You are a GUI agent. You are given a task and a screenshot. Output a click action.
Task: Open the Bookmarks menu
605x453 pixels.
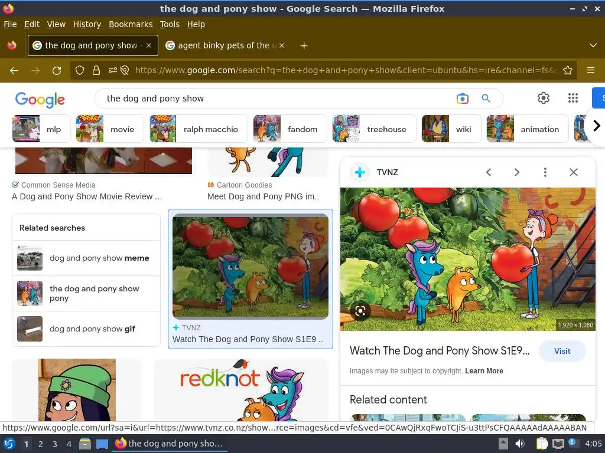(x=131, y=24)
